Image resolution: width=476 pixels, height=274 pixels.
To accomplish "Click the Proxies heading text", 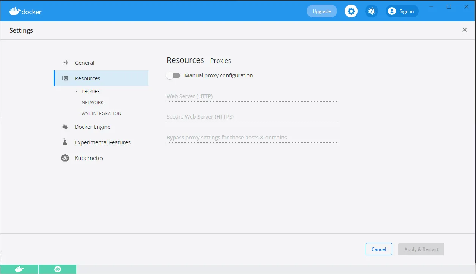I will [x=221, y=61].
